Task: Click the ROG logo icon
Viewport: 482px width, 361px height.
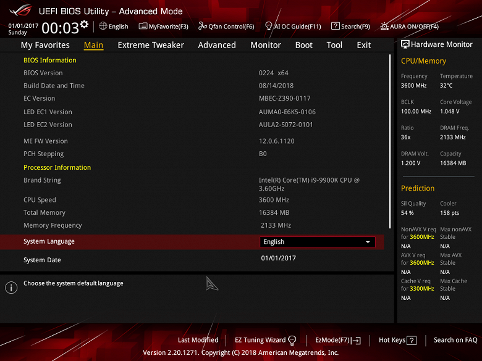Action: pyautogui.click(x=20, y=10)
